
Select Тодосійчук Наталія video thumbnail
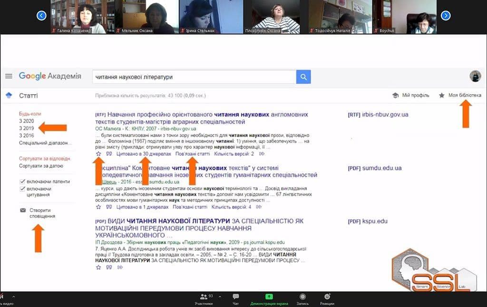click(x=340, y=17)
